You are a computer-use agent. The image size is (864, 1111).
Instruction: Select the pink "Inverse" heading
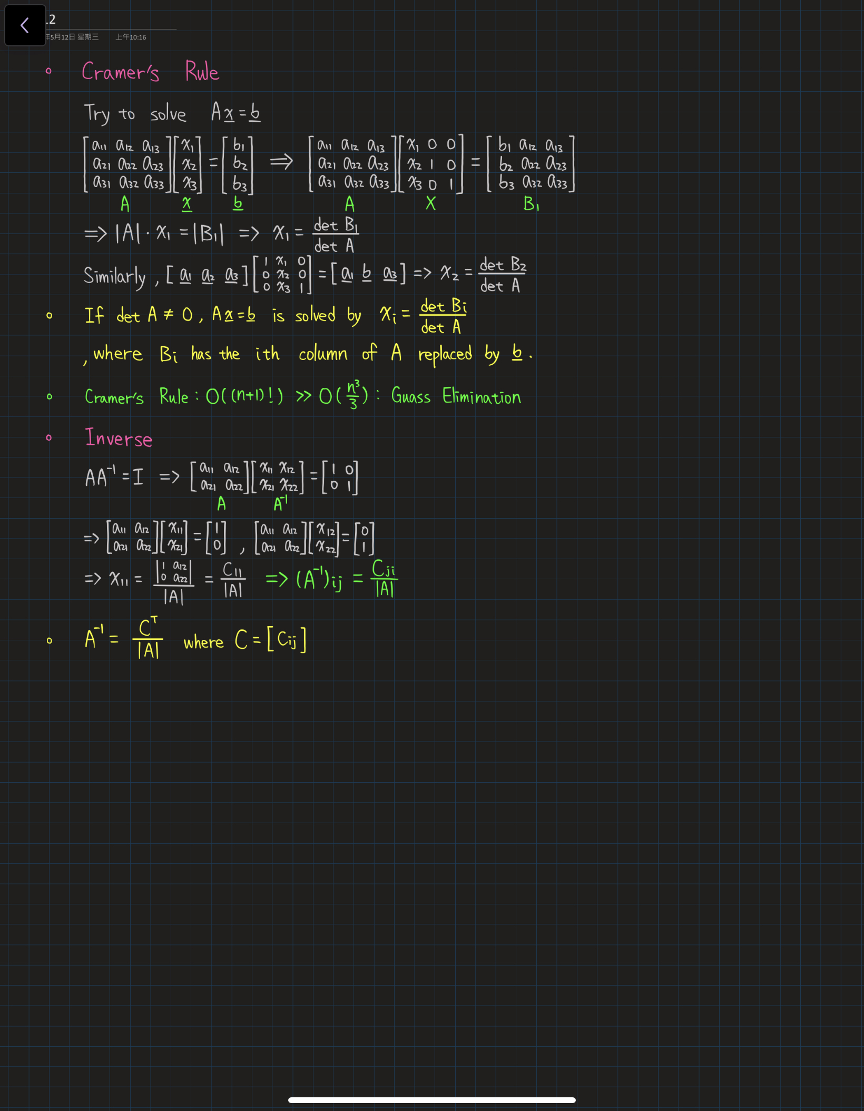coord(119,438)
